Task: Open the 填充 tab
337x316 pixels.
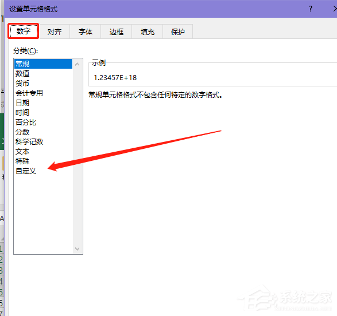Action: [147, 31]
